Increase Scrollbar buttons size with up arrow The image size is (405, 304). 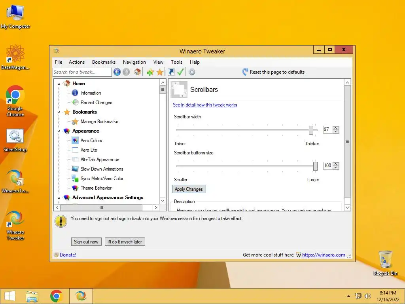point(336,164)
